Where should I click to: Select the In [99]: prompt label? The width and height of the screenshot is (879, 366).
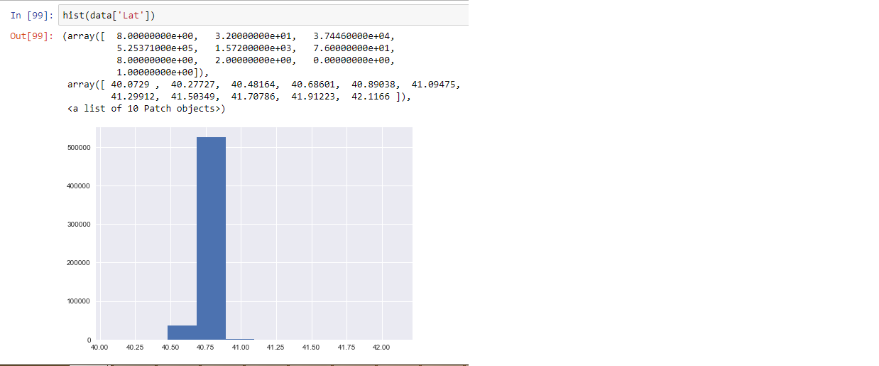(32, 16)
